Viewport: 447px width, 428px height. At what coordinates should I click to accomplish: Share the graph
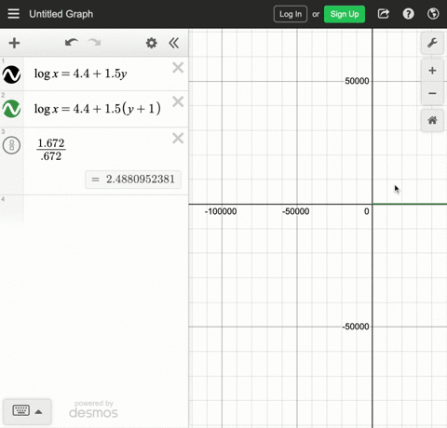384,14
